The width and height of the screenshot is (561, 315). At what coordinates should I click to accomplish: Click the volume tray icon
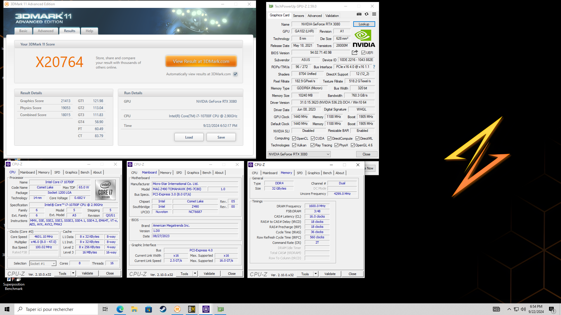(x=523, y=309)
